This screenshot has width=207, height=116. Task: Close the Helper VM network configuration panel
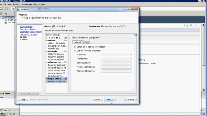pyautogui.click(x=135, y=35)
